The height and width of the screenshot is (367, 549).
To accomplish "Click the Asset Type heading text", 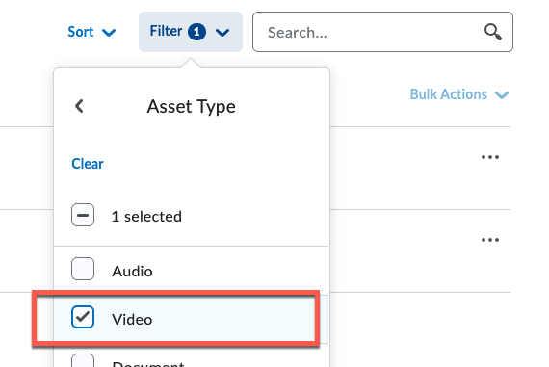I will click(x=191, y=107).
